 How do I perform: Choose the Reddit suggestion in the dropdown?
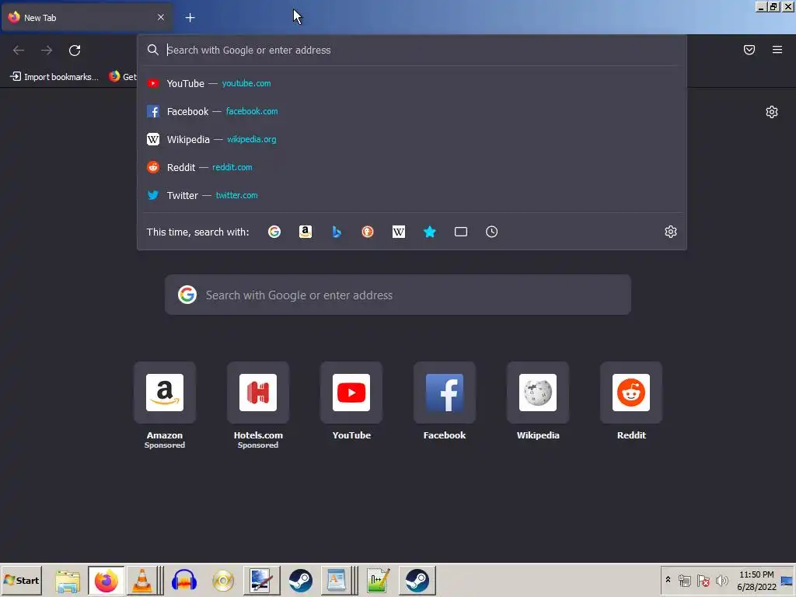(x=412, y=167)
